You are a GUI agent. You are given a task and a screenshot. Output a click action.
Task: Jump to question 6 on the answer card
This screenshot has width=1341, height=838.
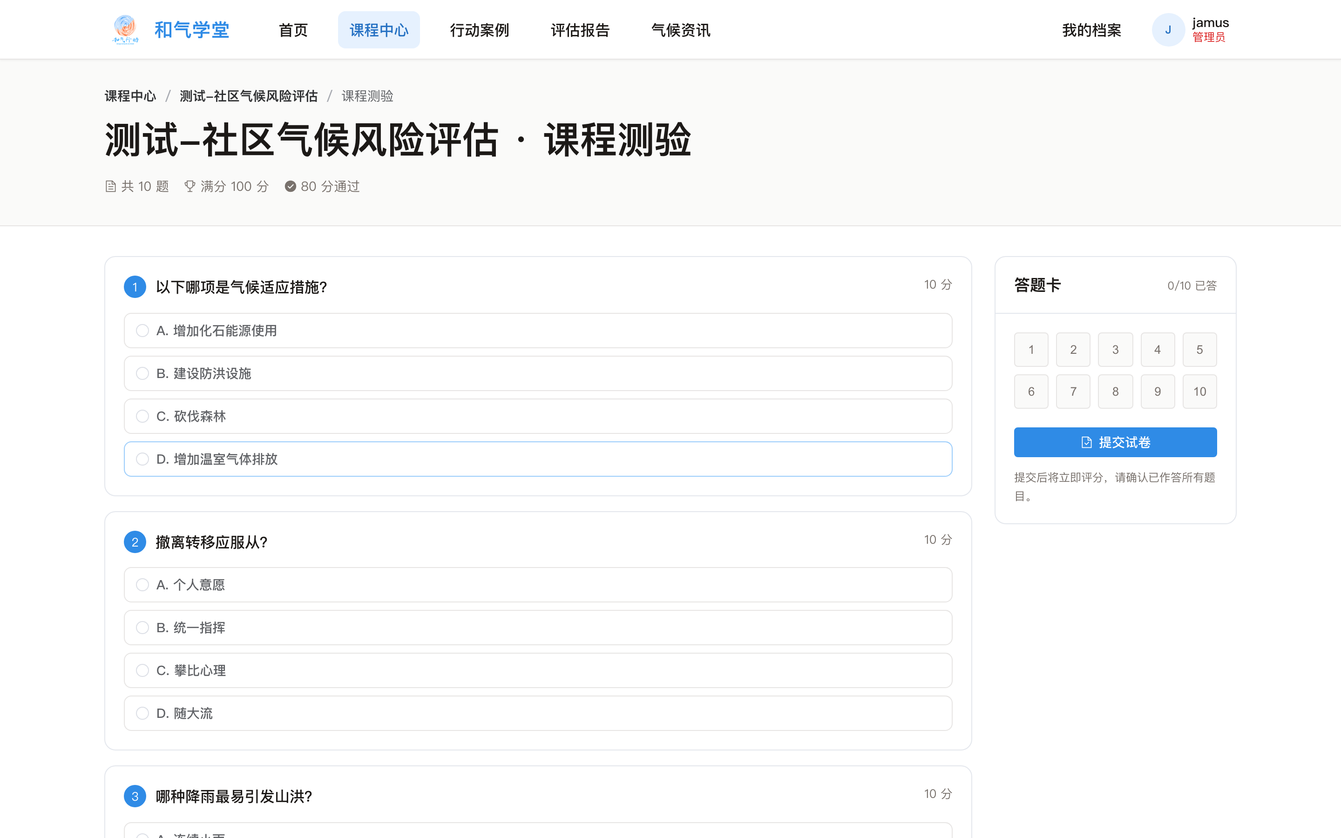pyautogui.click(x=1031, y=391)
